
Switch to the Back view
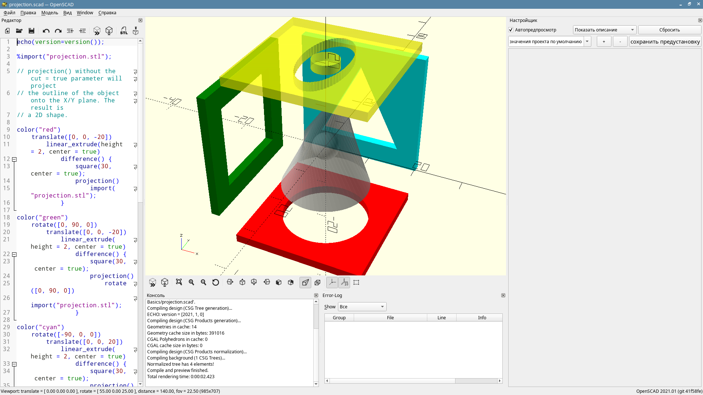click(x=291, y=282)
